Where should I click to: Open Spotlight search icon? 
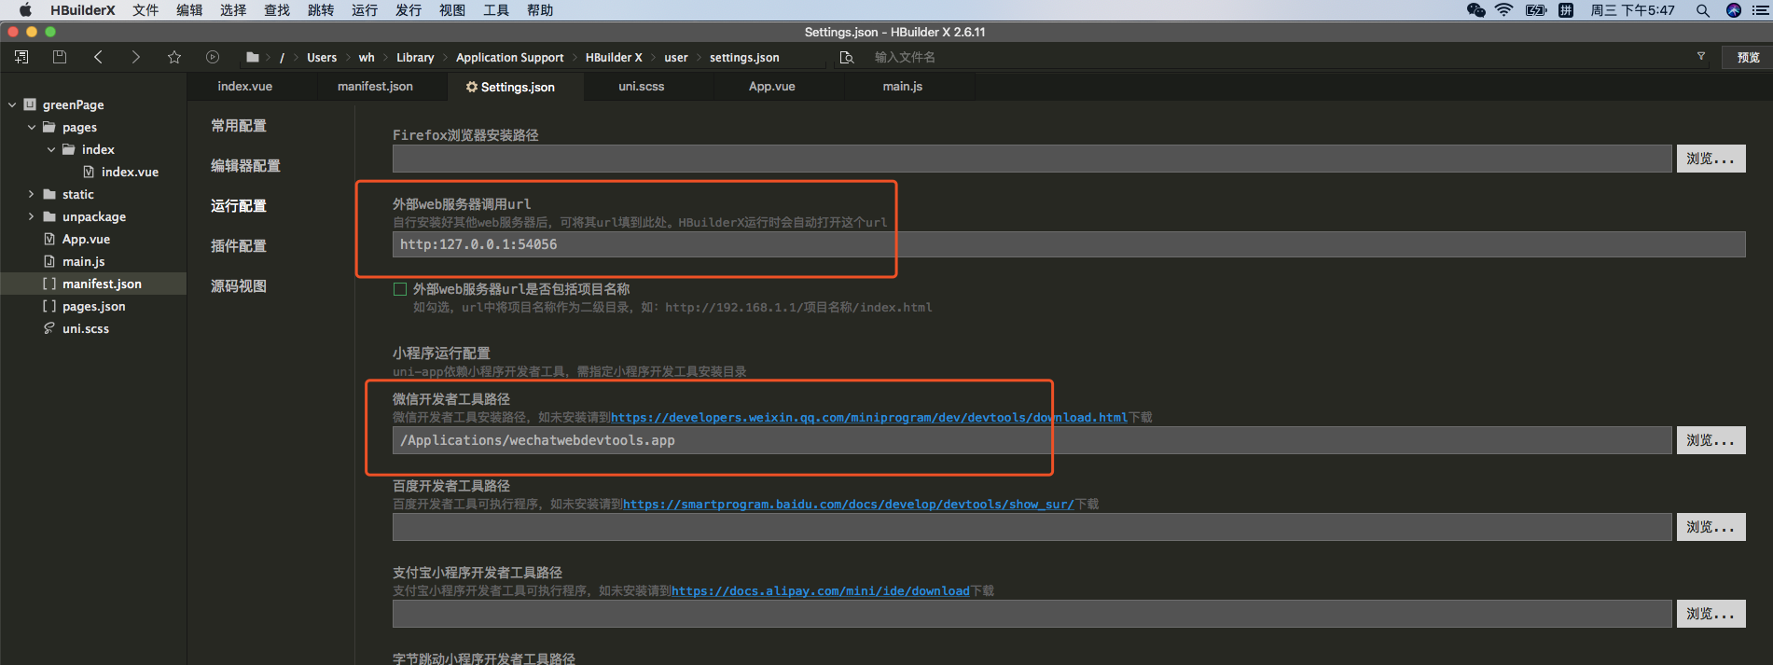[1703, 10]
